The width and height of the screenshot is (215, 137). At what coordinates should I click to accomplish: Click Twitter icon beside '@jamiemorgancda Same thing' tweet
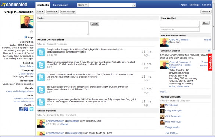41,65
